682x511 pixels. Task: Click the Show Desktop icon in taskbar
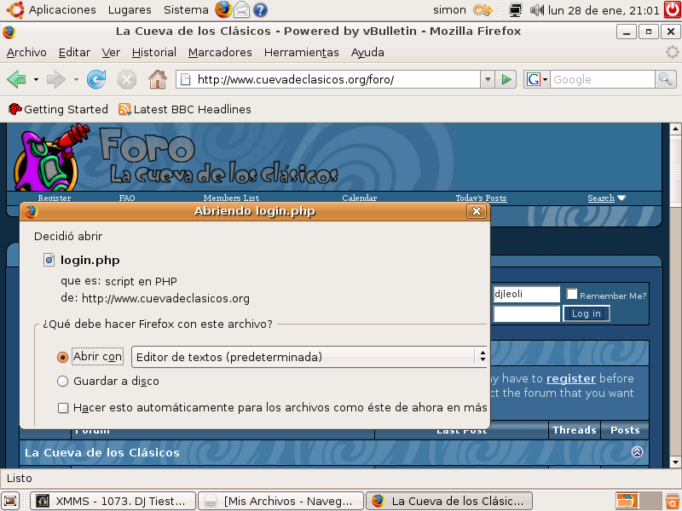[x=10, y=501]
